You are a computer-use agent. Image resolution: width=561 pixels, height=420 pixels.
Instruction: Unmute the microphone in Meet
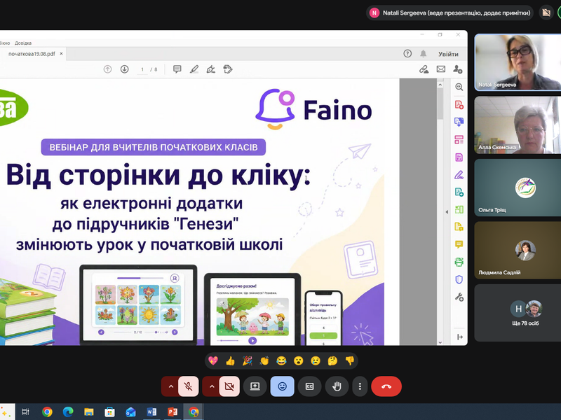click(188, 386)
